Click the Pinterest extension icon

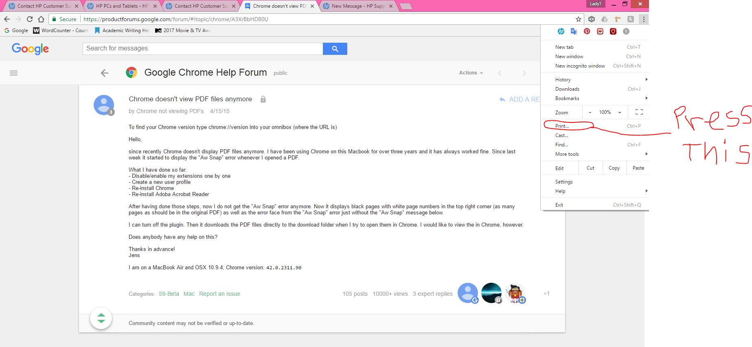(x=587, y=31)
